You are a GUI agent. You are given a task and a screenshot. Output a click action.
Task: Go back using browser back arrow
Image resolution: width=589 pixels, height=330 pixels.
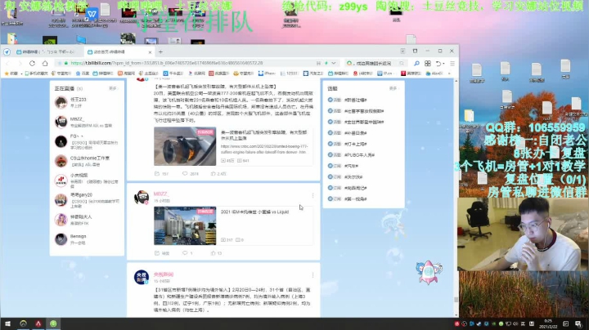click(x=7, y=63)
